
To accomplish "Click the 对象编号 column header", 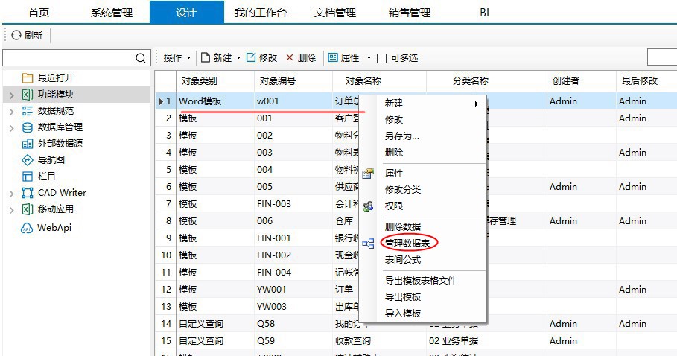I will point(278,80).
